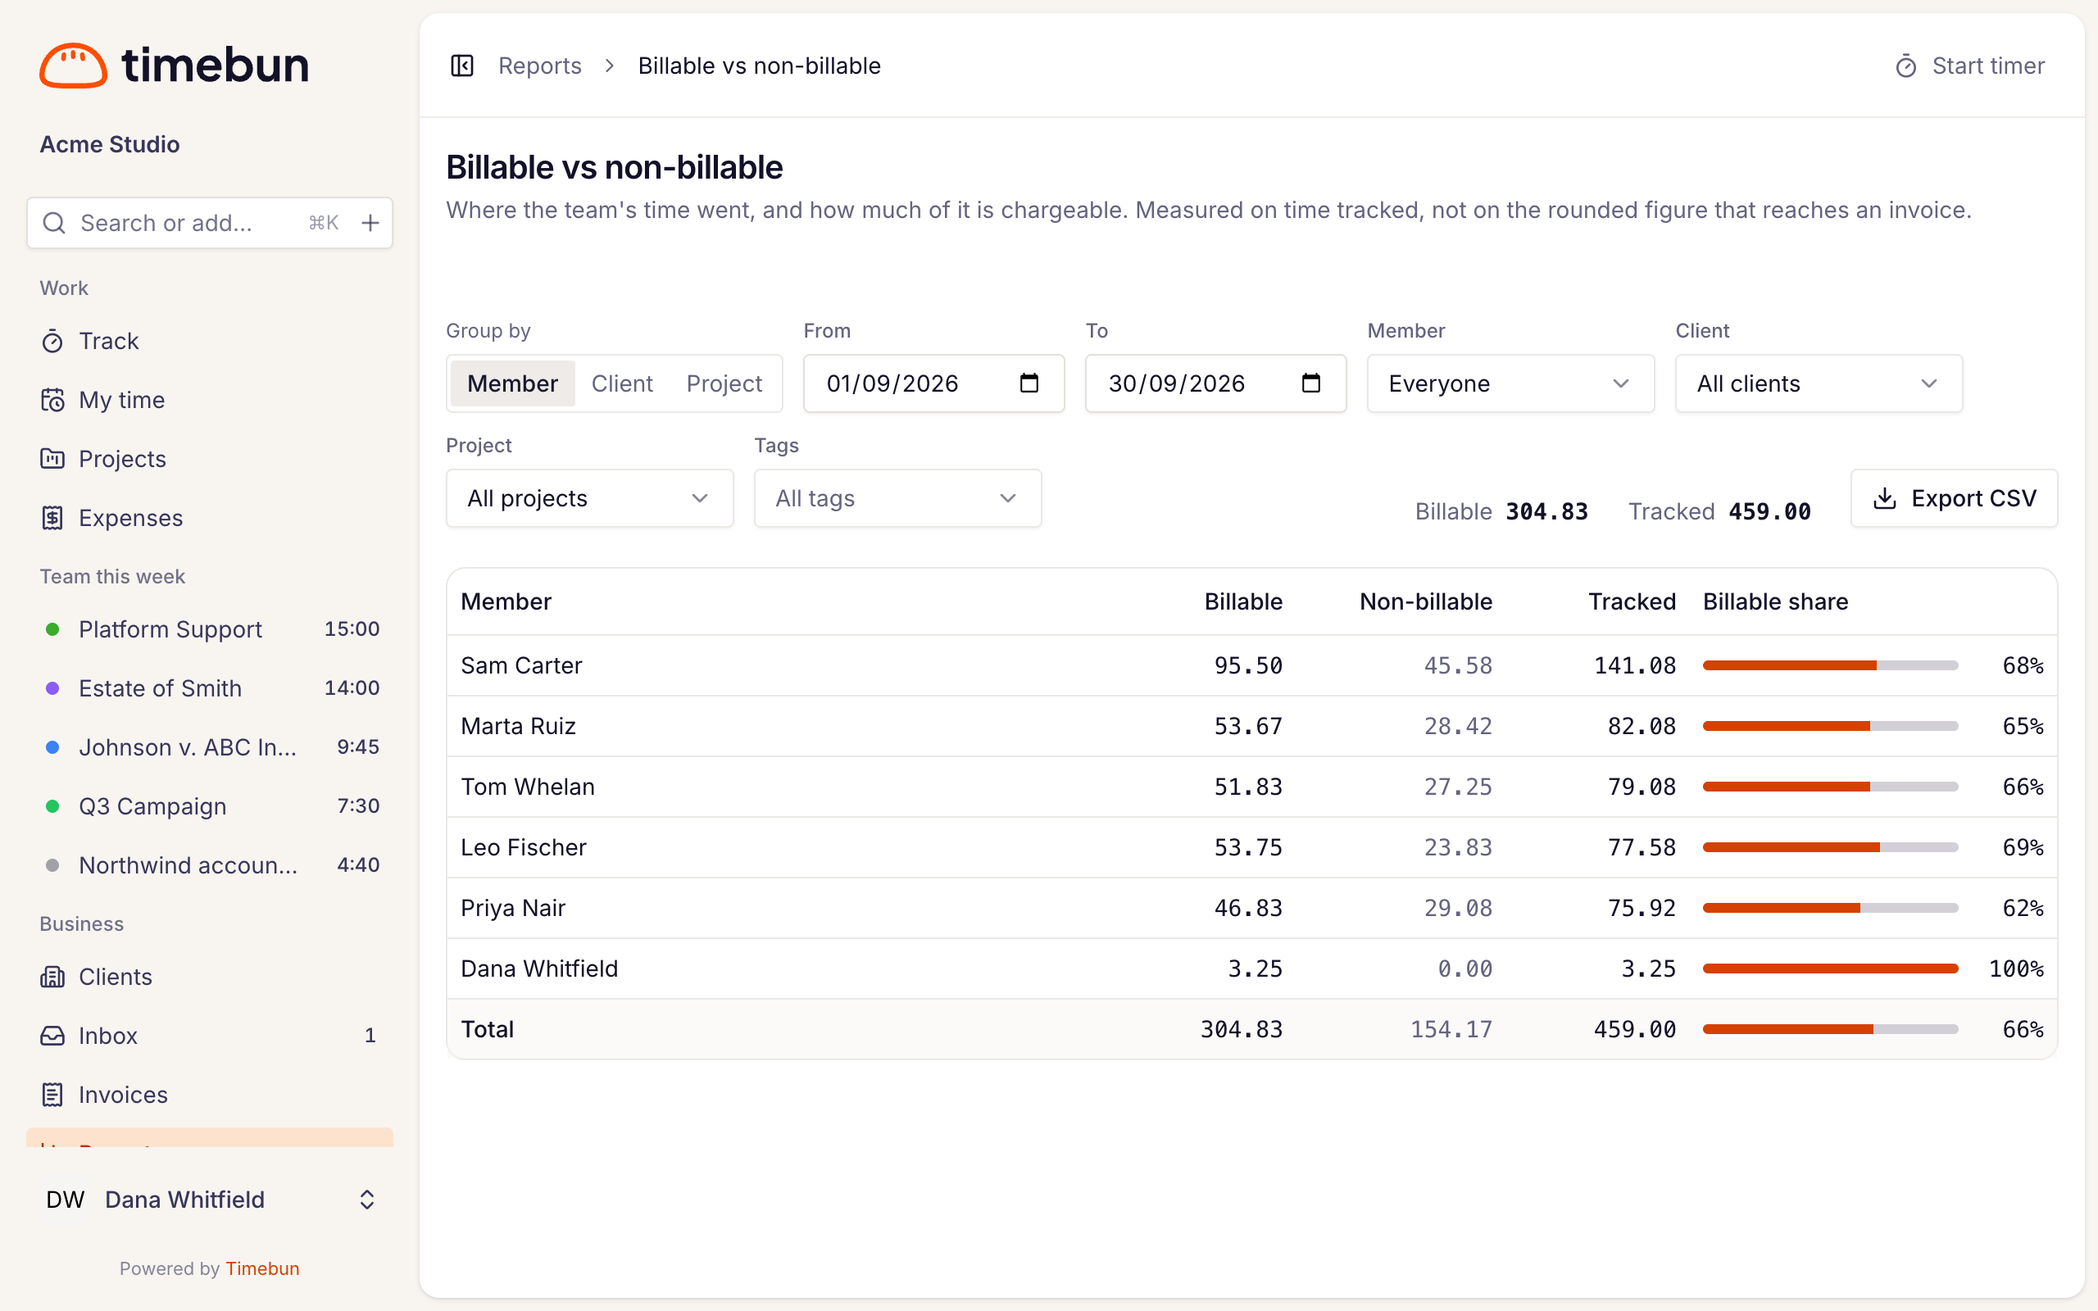Viewport: 2098px width, 1311px height.
Task: Click the plus icon in the search box
Action: coord(370,223)
